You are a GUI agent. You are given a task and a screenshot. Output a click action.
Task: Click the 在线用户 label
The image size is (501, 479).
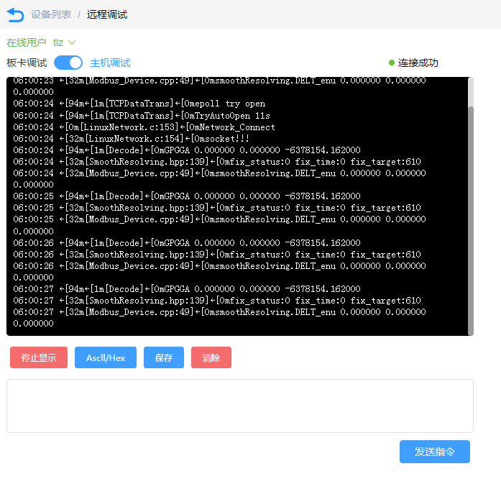(x=27, y=43)
